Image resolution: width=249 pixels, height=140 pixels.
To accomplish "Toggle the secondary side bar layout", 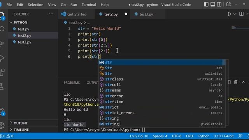I will [219, 4].
